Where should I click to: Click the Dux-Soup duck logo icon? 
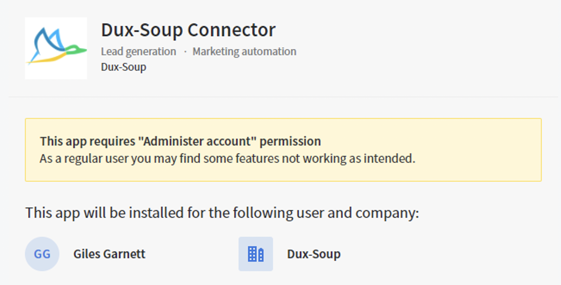(56, 48)
